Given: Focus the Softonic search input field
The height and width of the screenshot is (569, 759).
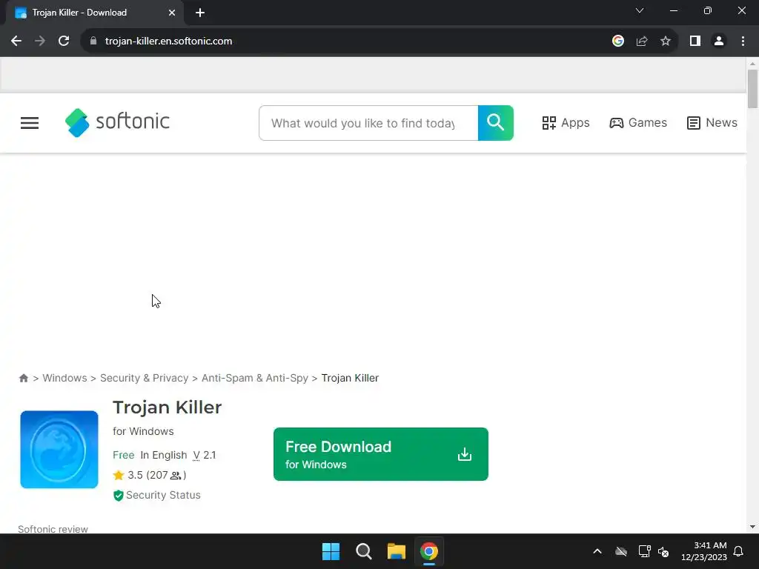Looking at the screenshot, I should coord(368,123).
